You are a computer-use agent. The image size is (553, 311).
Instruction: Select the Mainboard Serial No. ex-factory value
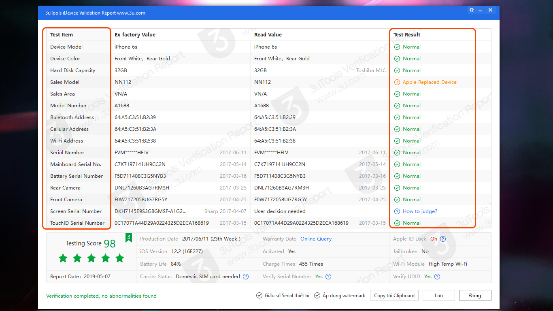[140, 164]
